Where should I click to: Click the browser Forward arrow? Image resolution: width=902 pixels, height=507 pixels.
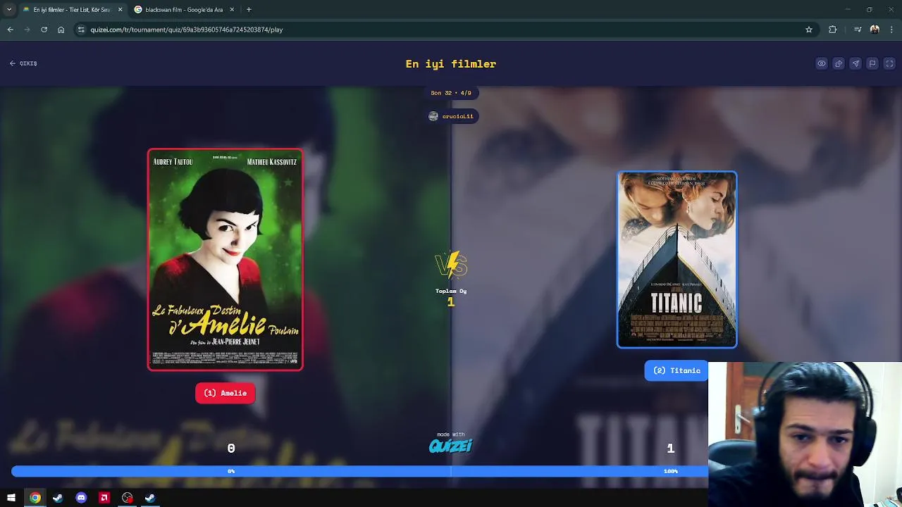tap(27, 30)
